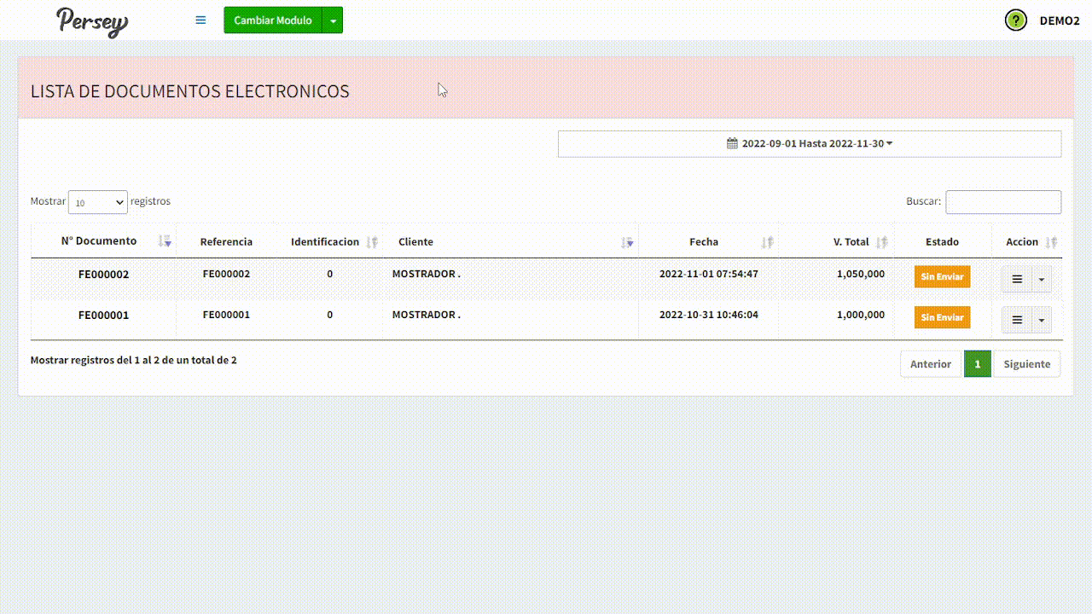Expand action dropdown caret for FE000002
1092x614 pixels.
1042,279
